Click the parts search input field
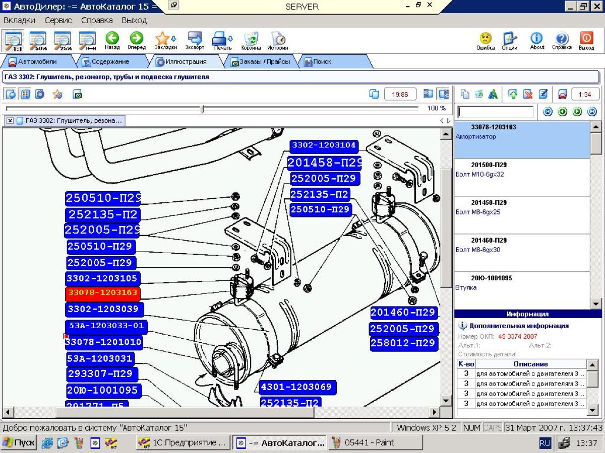Screen dimensions: 605x453 coord(495,112)
